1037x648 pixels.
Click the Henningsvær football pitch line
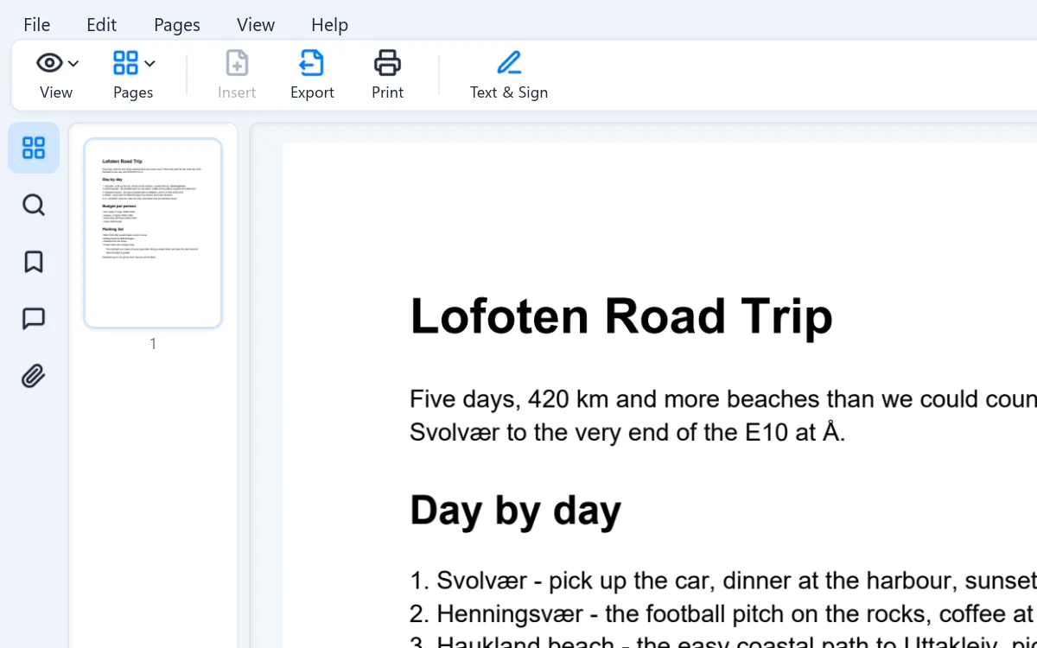723,613
